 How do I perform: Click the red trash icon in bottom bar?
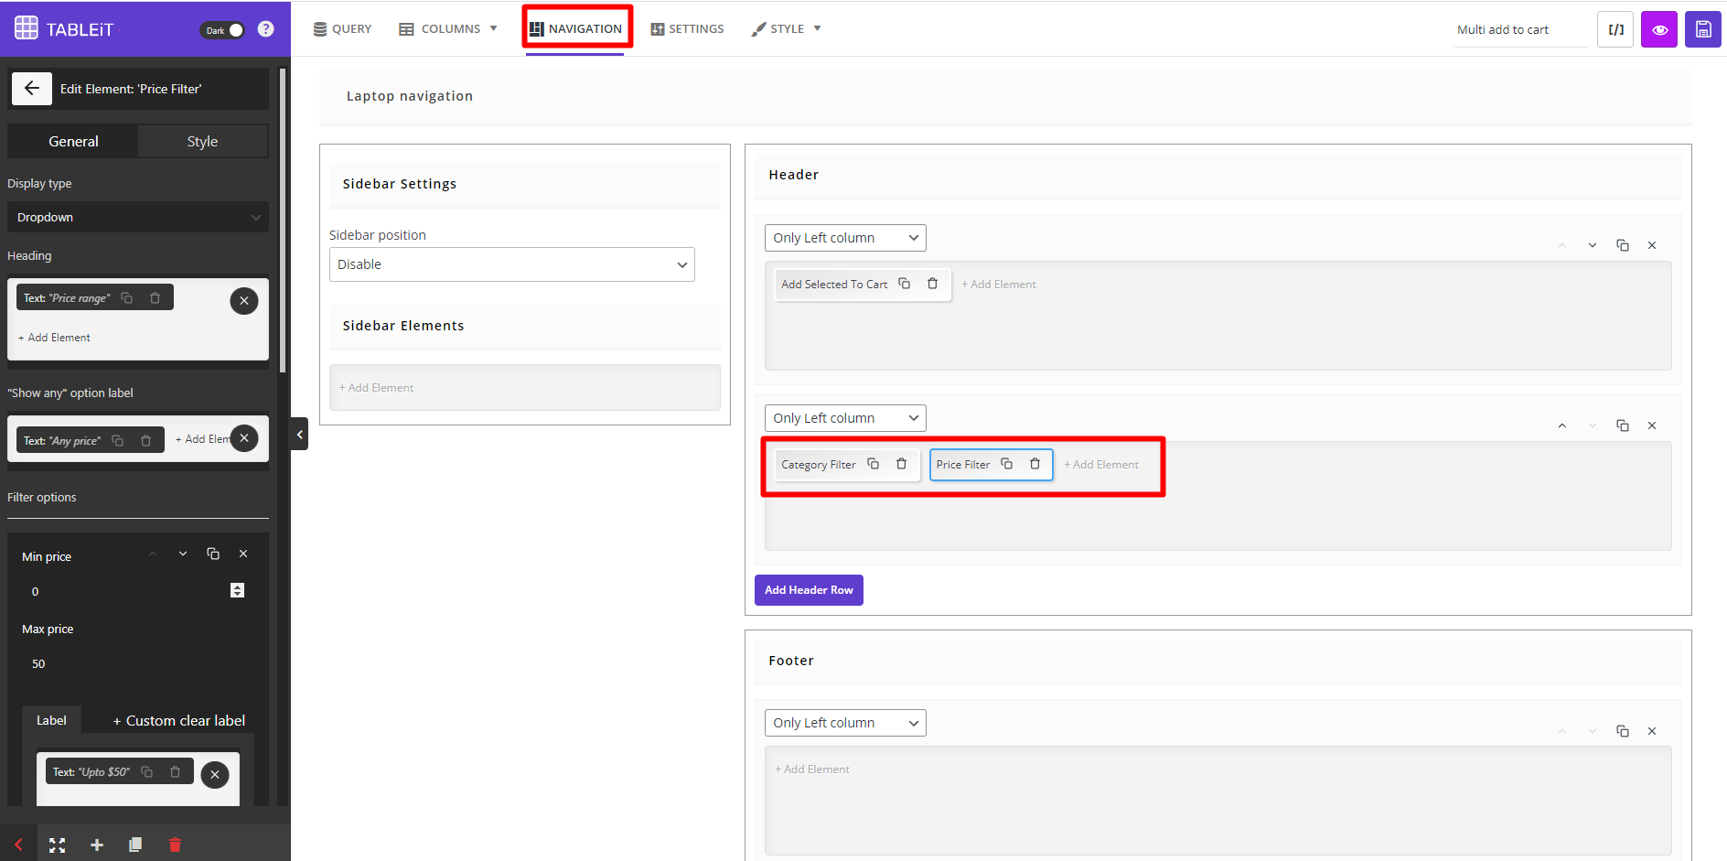coord(175,845)
